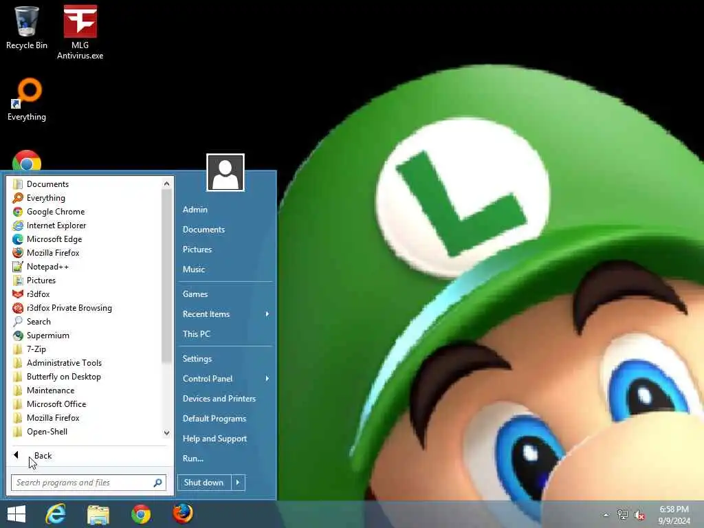Open File Explorer from the taskbar
Viewport: 704px width, 528px height.
(98, 514)
